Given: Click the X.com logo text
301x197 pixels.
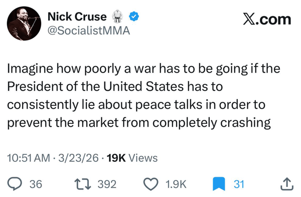Looking at the screenshot, I should pyautogui.click(x=267, y=20).
